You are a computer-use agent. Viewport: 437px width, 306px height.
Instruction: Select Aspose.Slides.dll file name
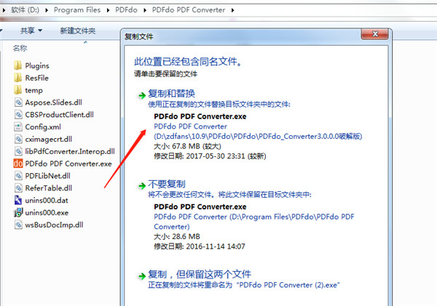coord(53,102)
